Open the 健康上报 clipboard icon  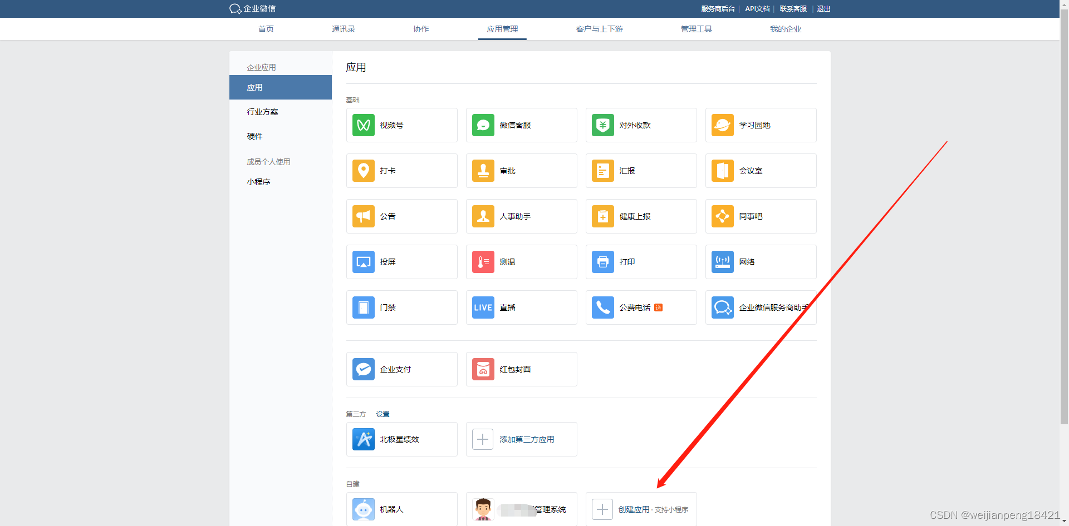click(x=603, y=216)
